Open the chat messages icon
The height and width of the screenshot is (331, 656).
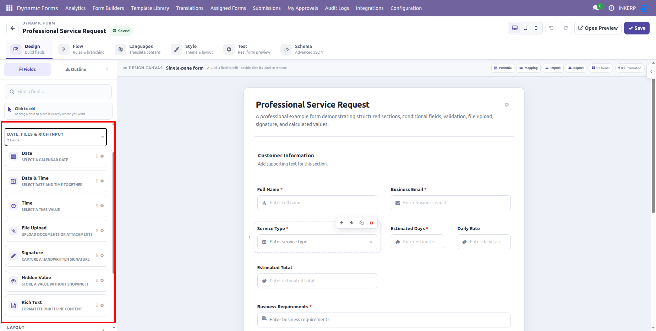[596, 8]
